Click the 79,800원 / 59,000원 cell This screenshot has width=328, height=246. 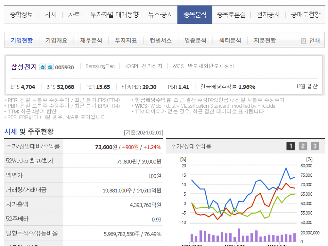coord(139,162)
